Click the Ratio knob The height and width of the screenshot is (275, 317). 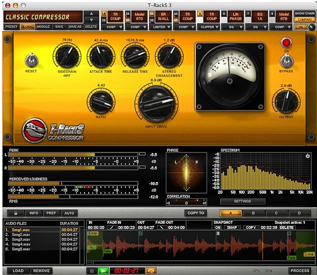pos(101,102)
